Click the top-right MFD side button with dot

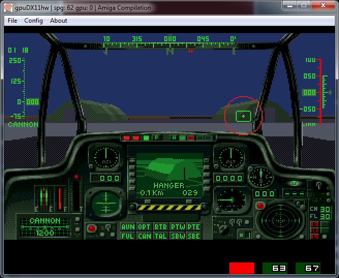(x=207, y=160)
